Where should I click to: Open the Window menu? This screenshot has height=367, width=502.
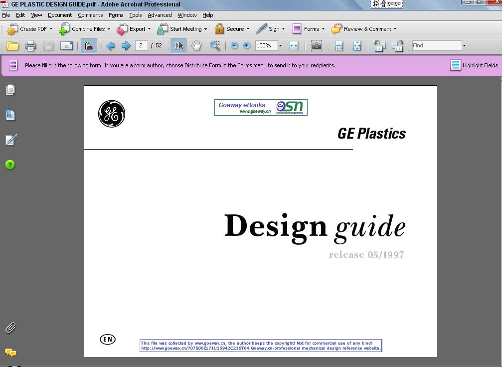click(187, 15)
